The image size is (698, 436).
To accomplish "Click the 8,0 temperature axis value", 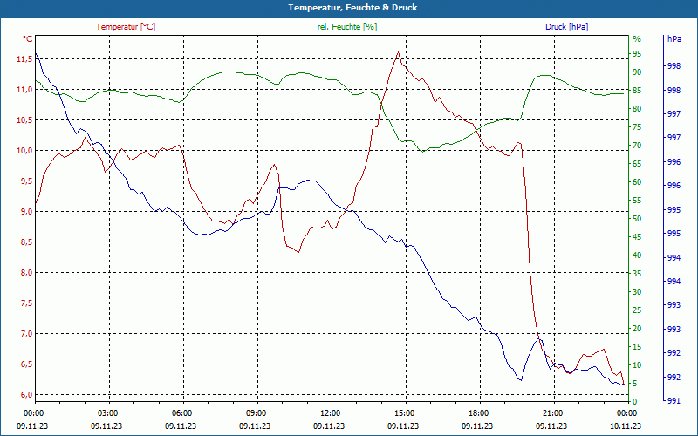I will click(26, 273).
